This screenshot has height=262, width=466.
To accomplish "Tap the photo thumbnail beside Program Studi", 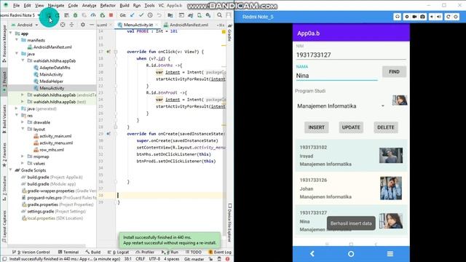I will pyautogui.click(x=400, y=100).
